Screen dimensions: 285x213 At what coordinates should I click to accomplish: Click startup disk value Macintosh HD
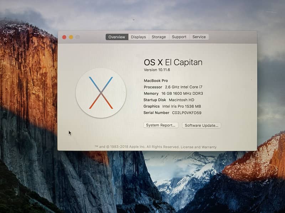181,100
